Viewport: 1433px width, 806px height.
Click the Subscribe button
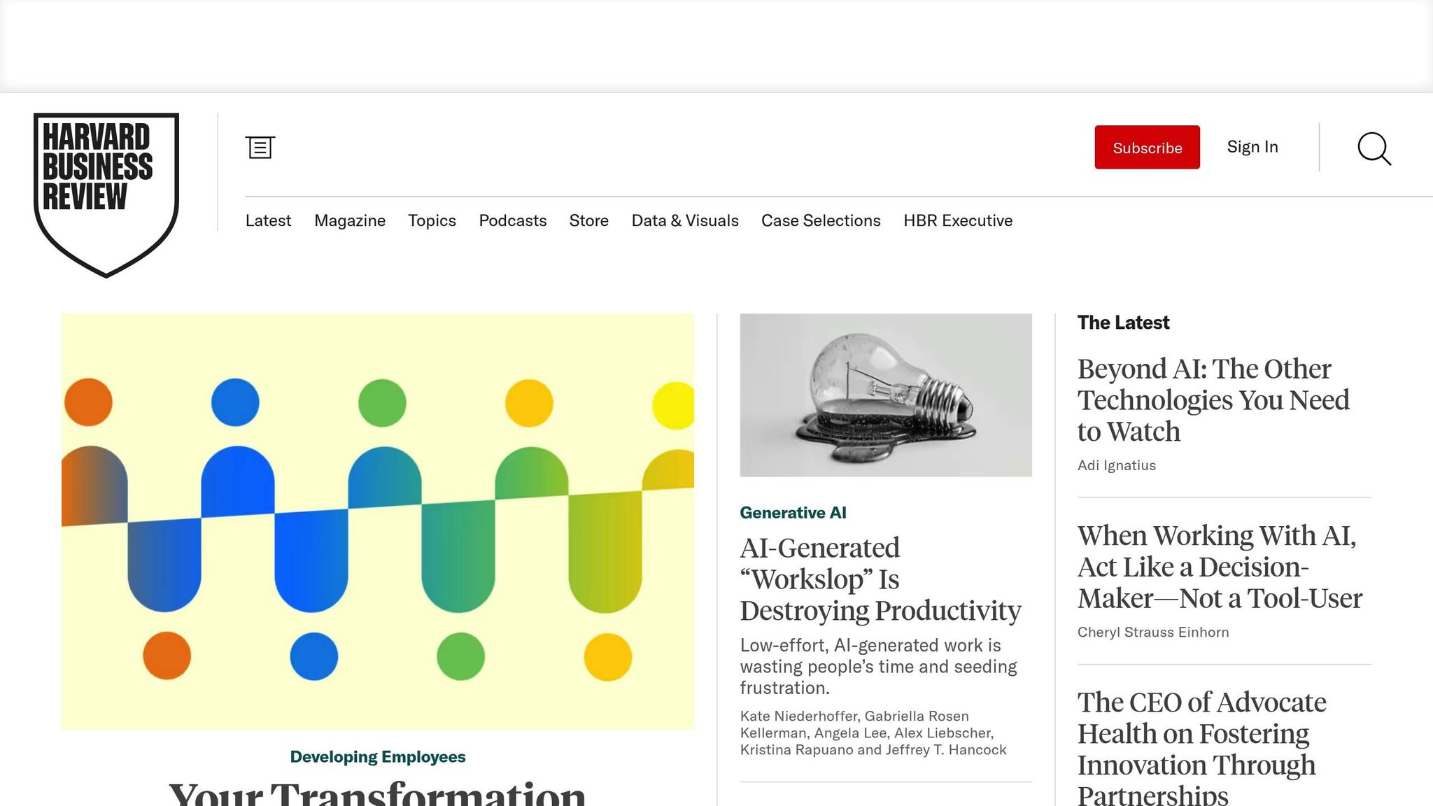[1146, 147]
